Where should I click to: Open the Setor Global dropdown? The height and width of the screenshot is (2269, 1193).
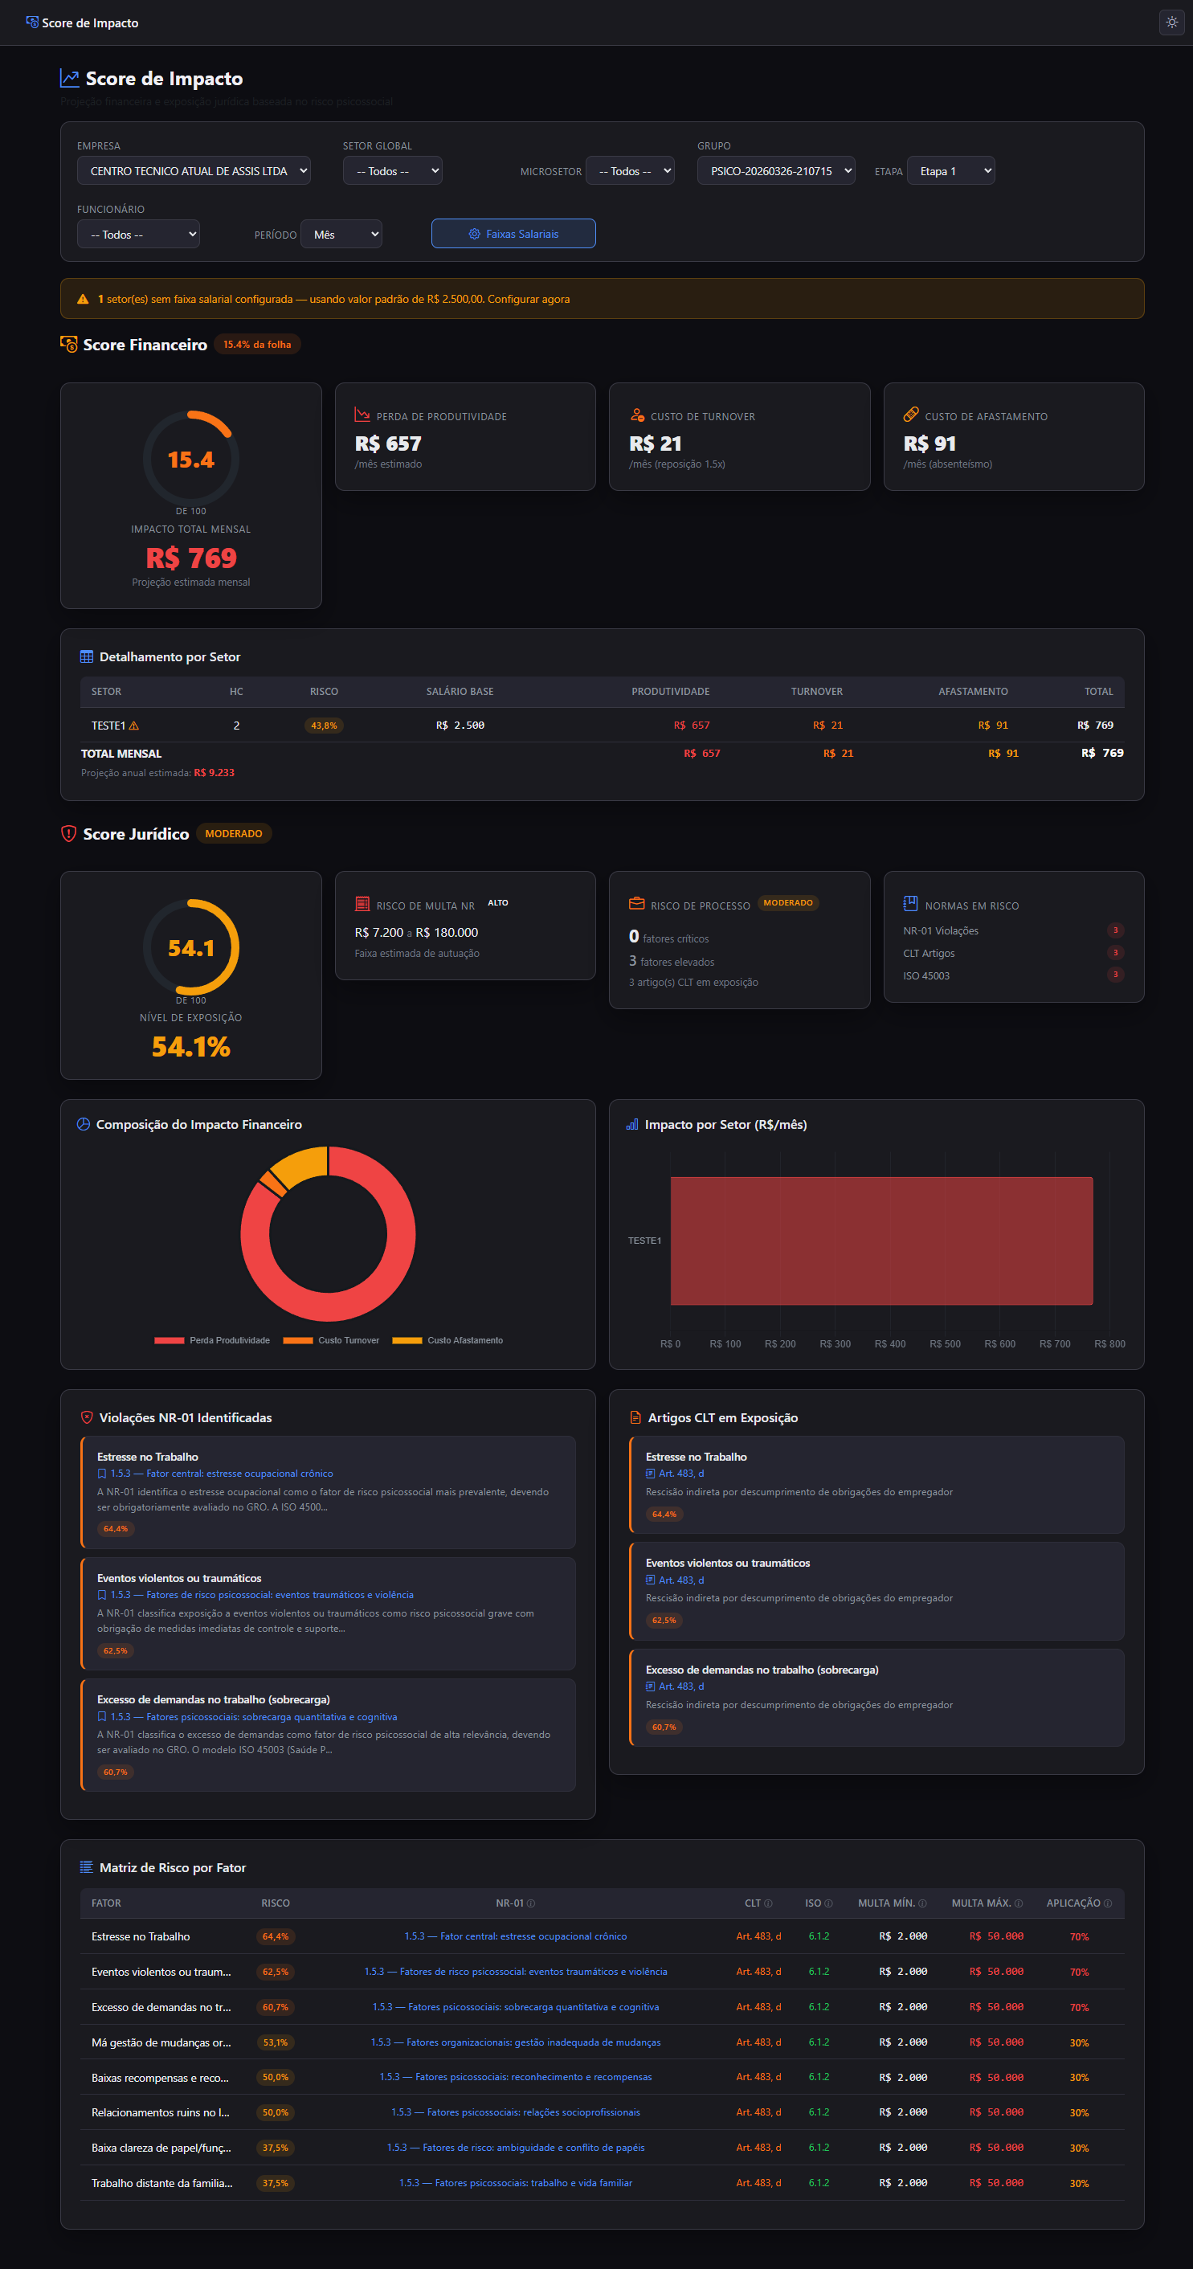pos(393,171)
